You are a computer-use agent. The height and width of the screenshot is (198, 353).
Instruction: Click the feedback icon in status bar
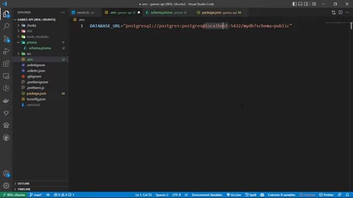[340, 195]
